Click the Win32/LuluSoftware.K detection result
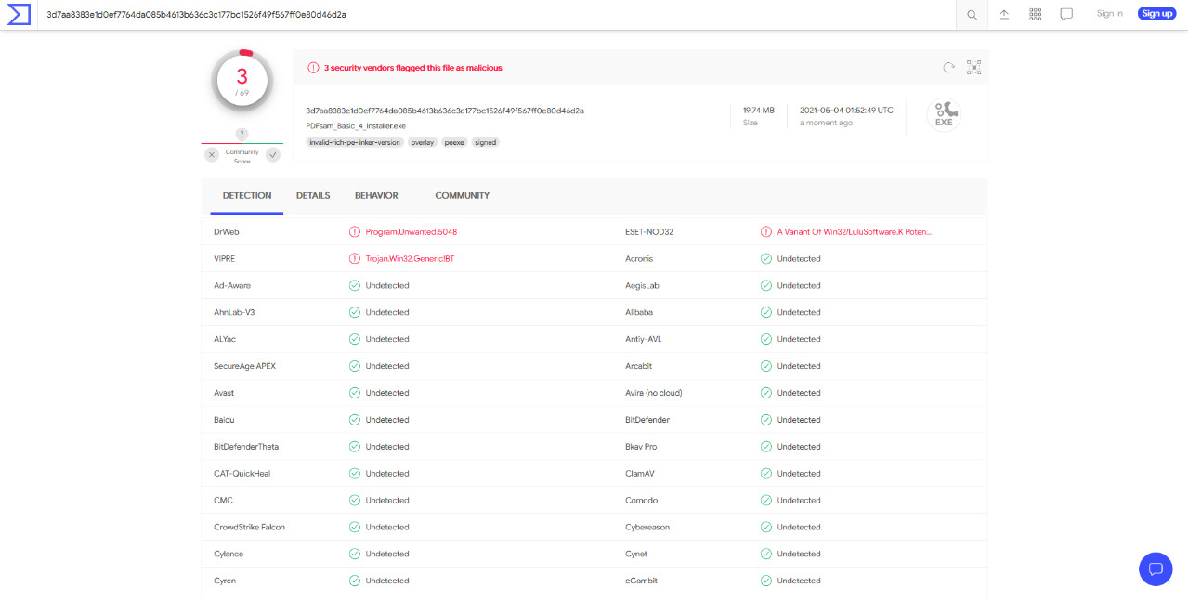This screenshot has height=601, width=1189. point(855,232)
